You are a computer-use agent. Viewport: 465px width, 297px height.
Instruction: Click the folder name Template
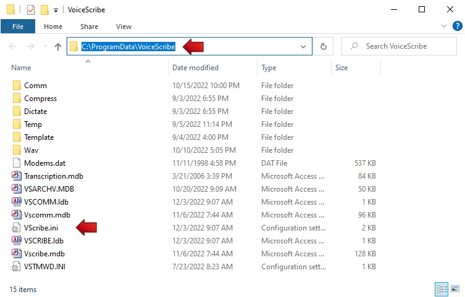[39, 137]
